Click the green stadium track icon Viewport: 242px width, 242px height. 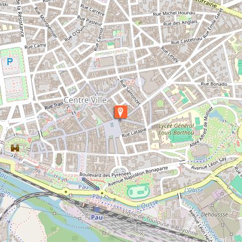pos(138,191)
